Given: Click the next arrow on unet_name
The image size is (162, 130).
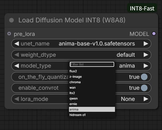Looking at the screenshot, I should coord(146,44).
